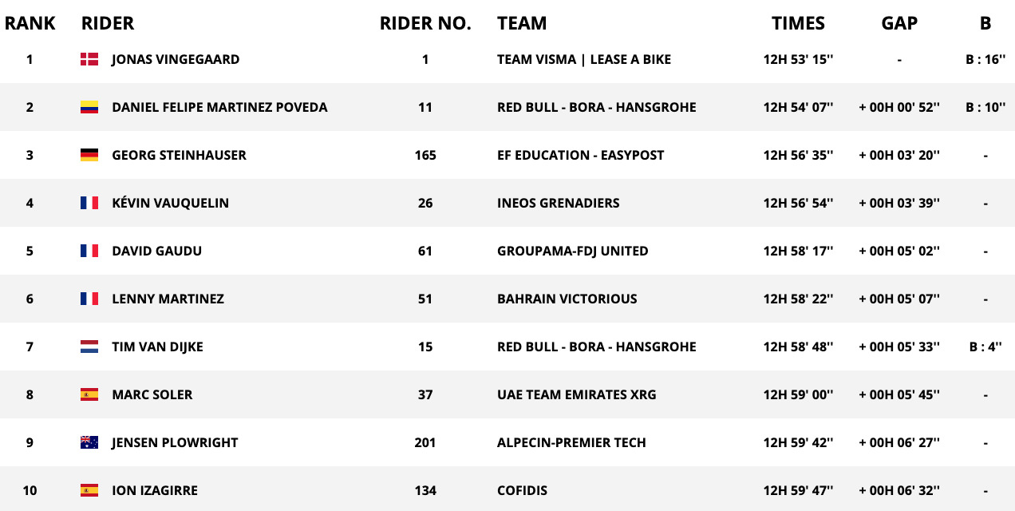Click the Spanish flag beside Marc Soler
Viewport: 1015px width, 511px height.
(89, 394)
